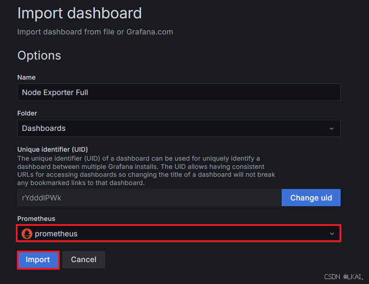
Task: Click the Change uid button
Action: tap(311, 198)
